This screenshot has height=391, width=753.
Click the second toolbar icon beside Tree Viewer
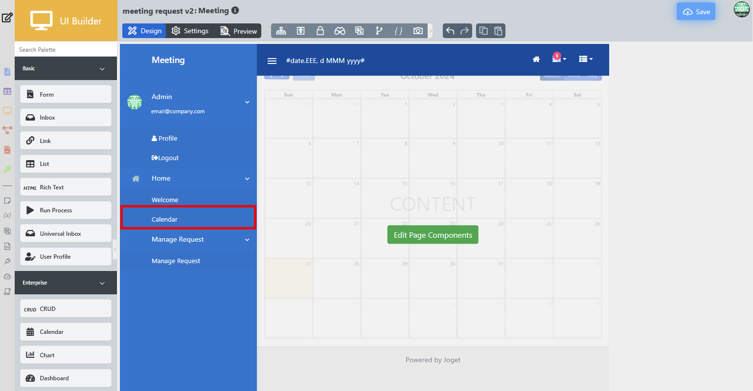(x=301, y=31)
